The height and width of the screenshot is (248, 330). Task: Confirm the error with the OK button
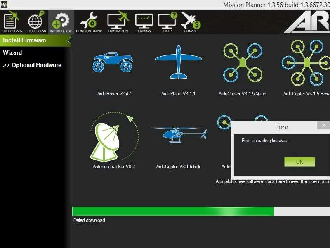[299, 162]
